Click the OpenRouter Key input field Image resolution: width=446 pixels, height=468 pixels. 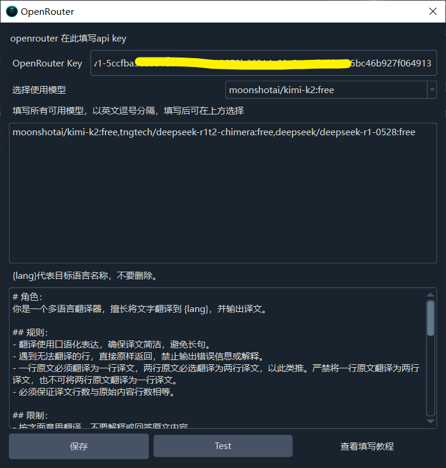tap(263, 63)
